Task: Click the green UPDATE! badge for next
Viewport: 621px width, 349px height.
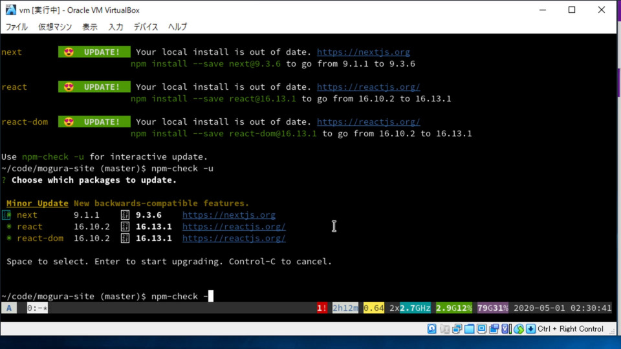Action: tap(94, 52)
